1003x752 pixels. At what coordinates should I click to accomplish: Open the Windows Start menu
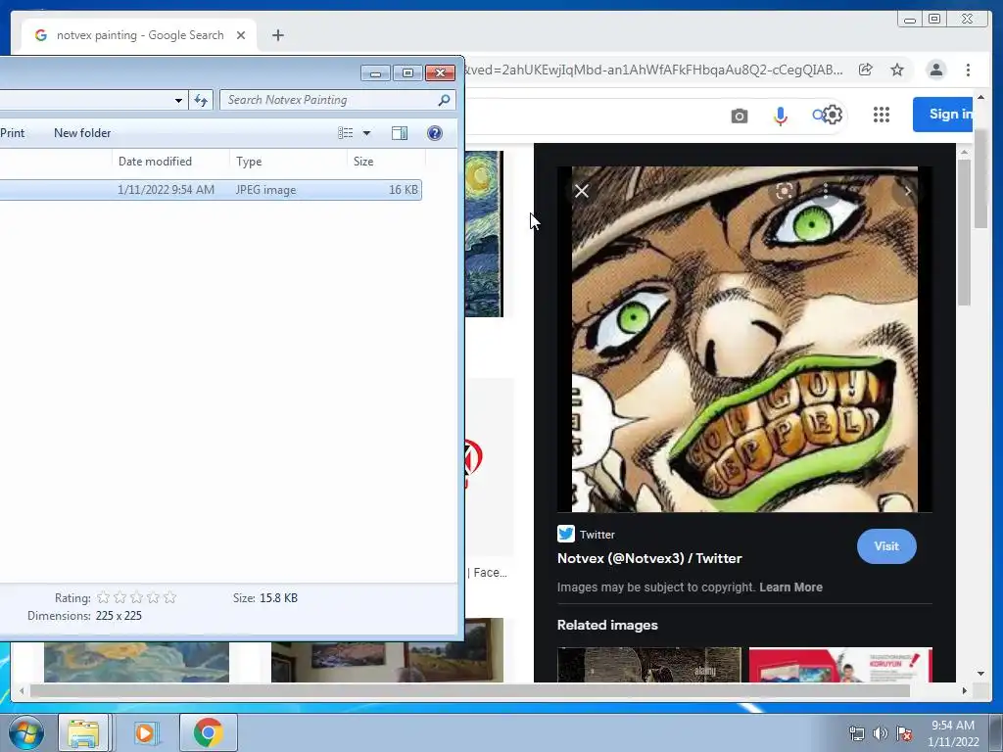(x=24, y=732)
